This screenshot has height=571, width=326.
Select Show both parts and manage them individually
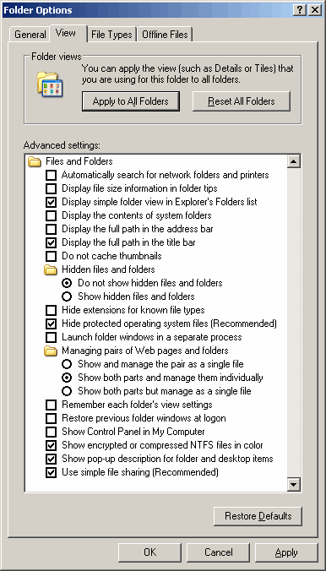[x=67, y=378]
